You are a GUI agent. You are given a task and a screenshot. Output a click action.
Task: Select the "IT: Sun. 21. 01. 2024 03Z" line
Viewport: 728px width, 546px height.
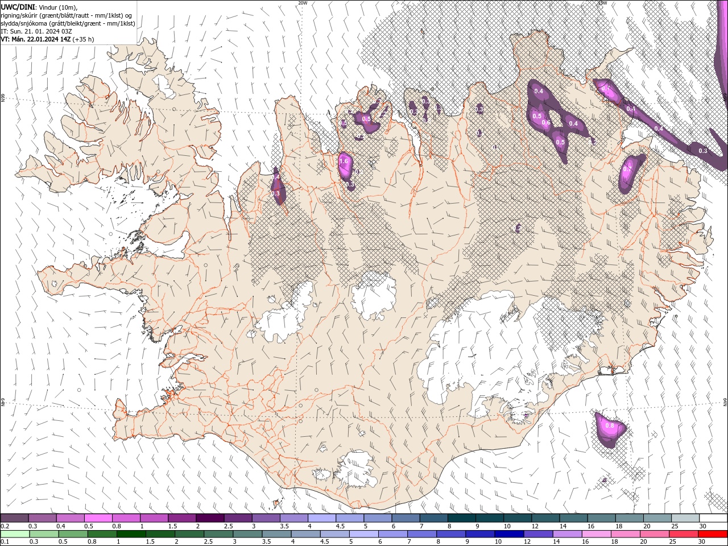tap(37, 31)
